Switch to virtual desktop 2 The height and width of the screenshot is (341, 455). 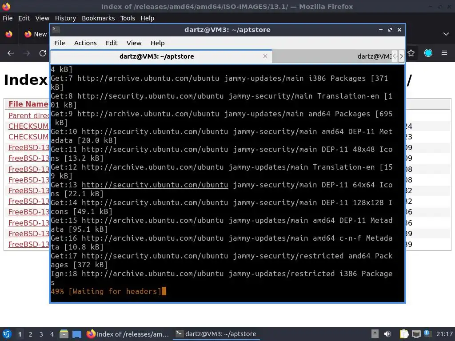pyautogui.click(x=31, y=334)
